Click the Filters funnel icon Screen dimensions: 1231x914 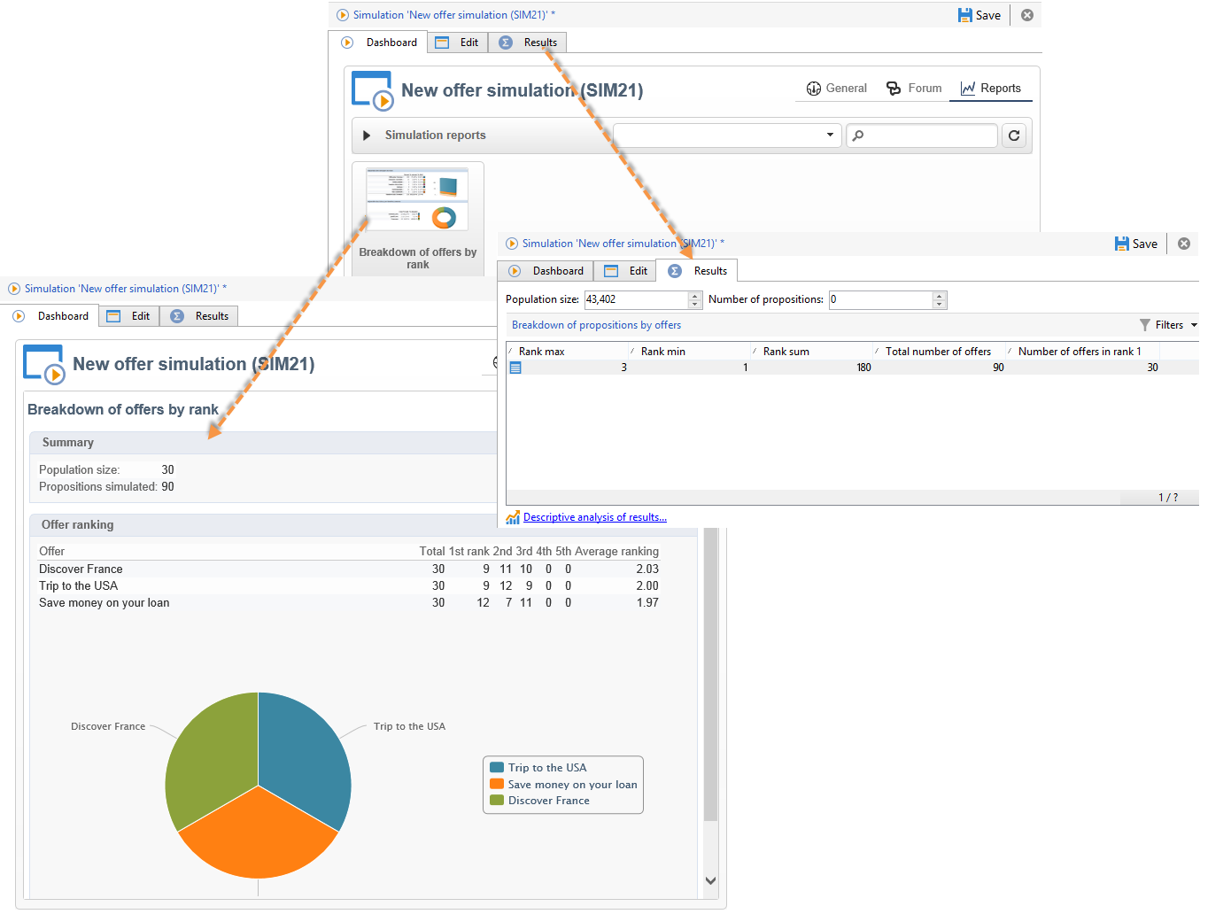pos(1145,325)
